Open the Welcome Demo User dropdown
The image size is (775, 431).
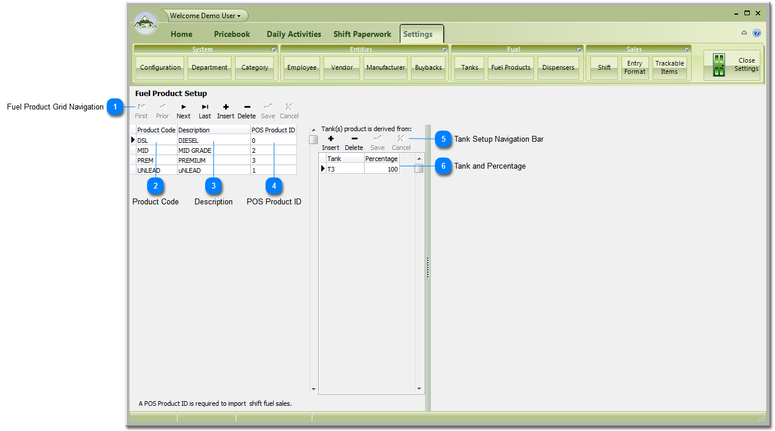[205, 16]
